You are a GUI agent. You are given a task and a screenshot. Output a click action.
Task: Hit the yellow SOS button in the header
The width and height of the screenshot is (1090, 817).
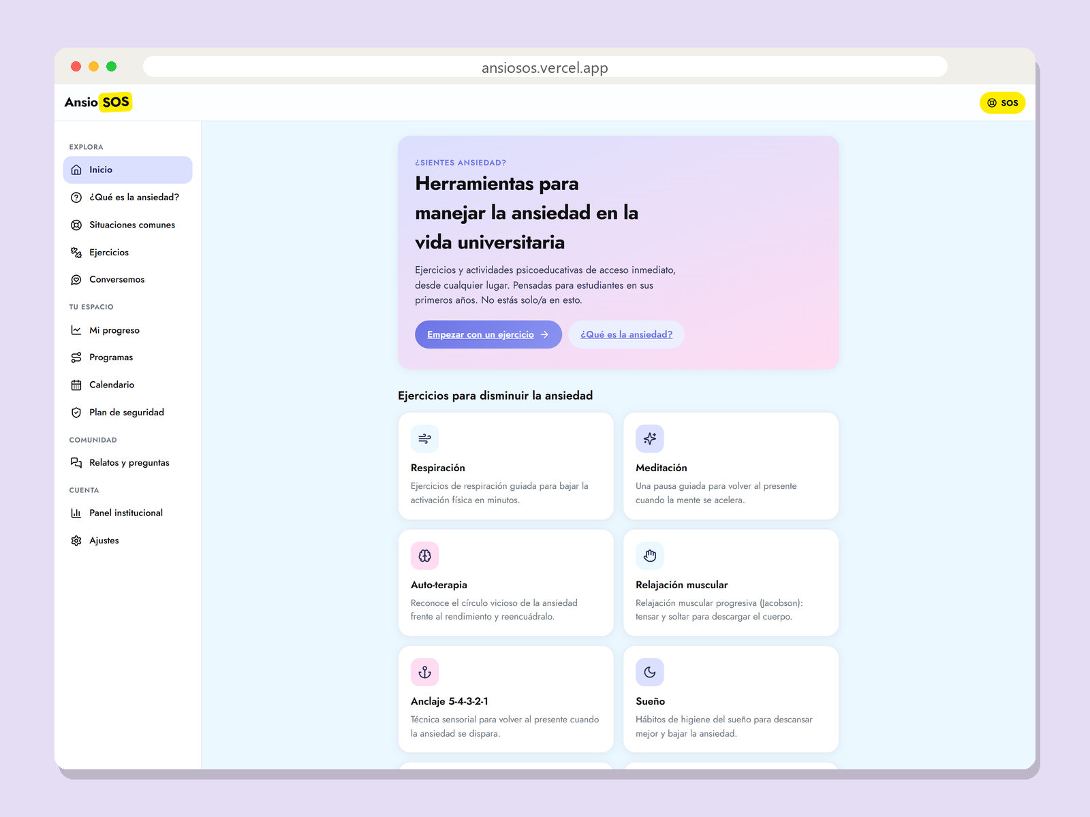1002,103
